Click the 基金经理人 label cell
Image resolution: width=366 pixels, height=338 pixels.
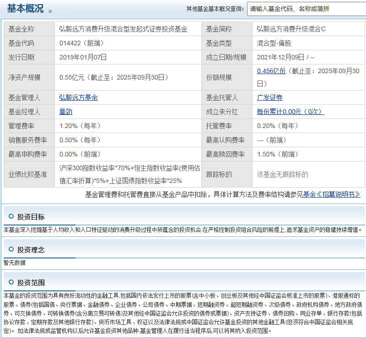coord(29,112)
